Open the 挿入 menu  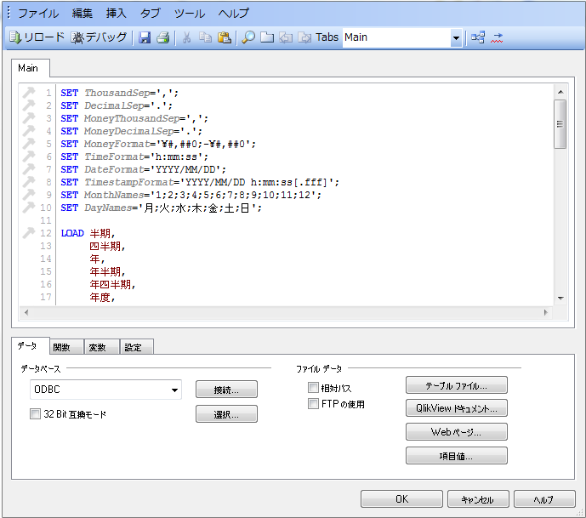pos(117,14)
